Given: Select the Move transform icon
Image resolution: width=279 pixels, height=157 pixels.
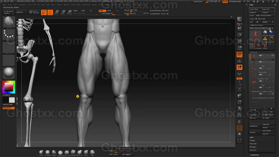Looking at the screenshot, I should 56,12.
